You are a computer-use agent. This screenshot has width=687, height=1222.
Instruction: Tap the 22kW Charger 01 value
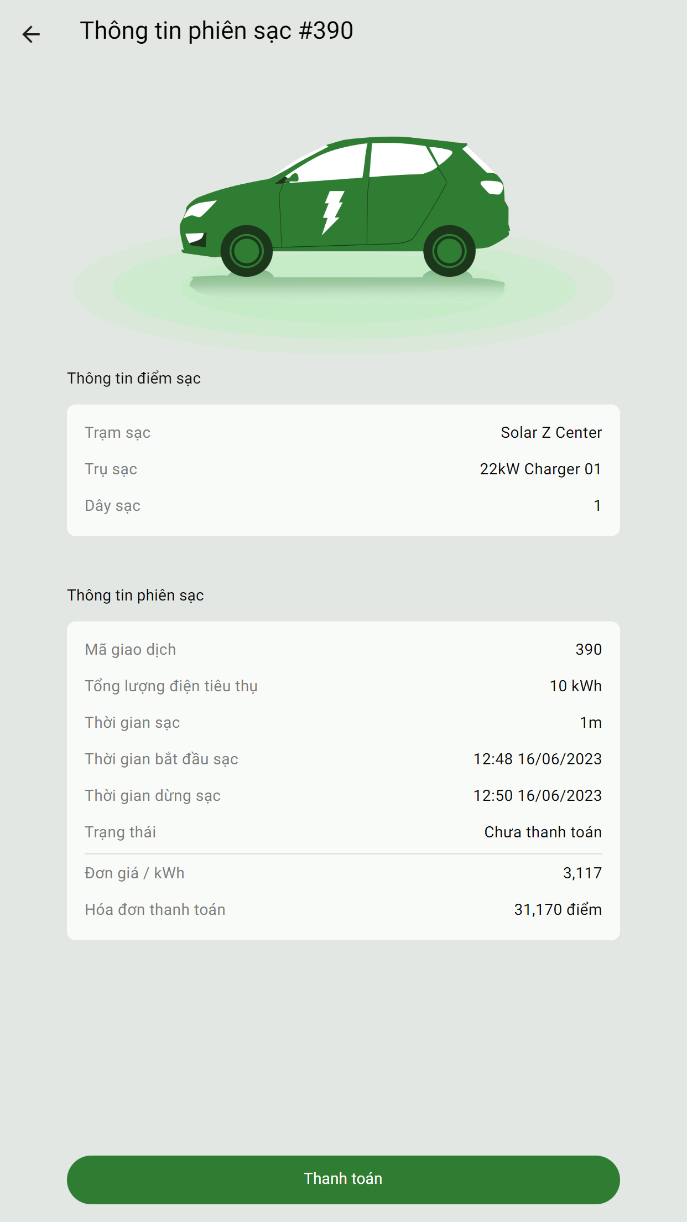tap(540, 469)
